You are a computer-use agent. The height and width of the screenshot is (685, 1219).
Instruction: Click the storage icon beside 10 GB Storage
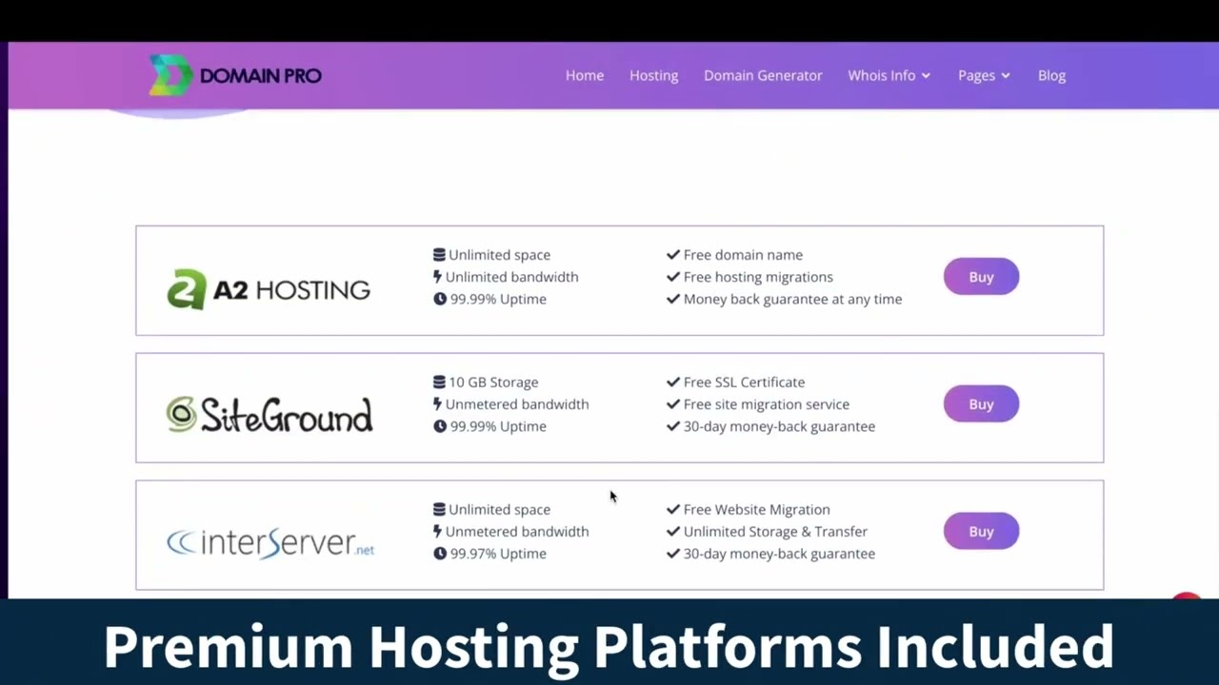[439, 382]
